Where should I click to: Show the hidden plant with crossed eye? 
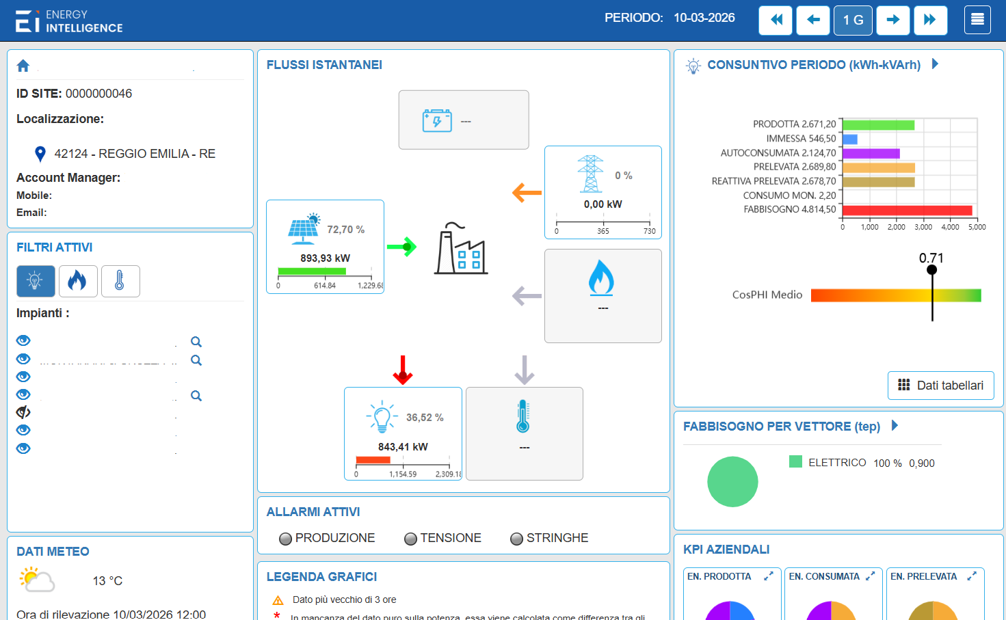click(x=23, y=412)
